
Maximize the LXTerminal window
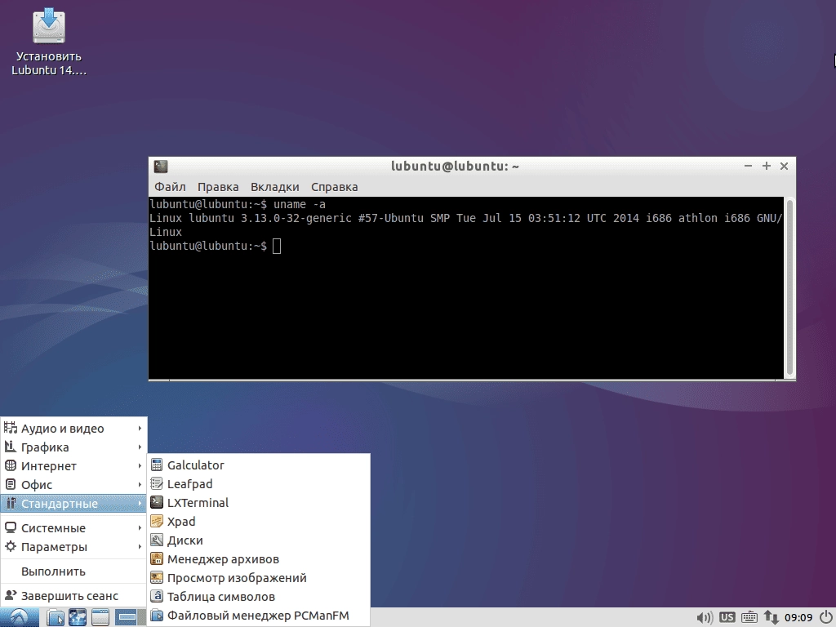tap(766, 166)
